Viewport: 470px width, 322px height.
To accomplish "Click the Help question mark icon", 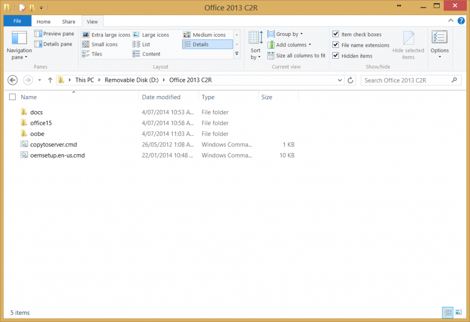I will [460, 21].
